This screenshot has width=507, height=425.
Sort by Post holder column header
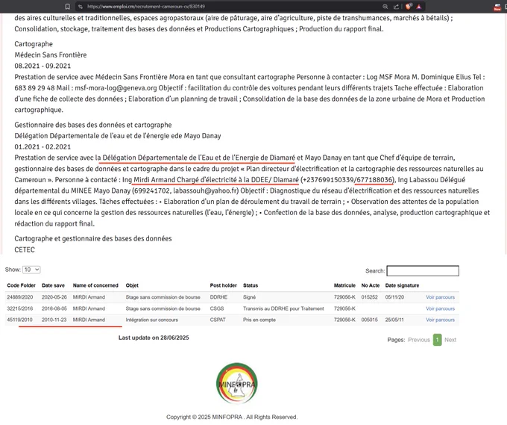pos(224,285)
